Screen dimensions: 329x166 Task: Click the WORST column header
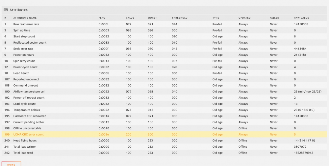pyautogui.click(x=152, y=18)
